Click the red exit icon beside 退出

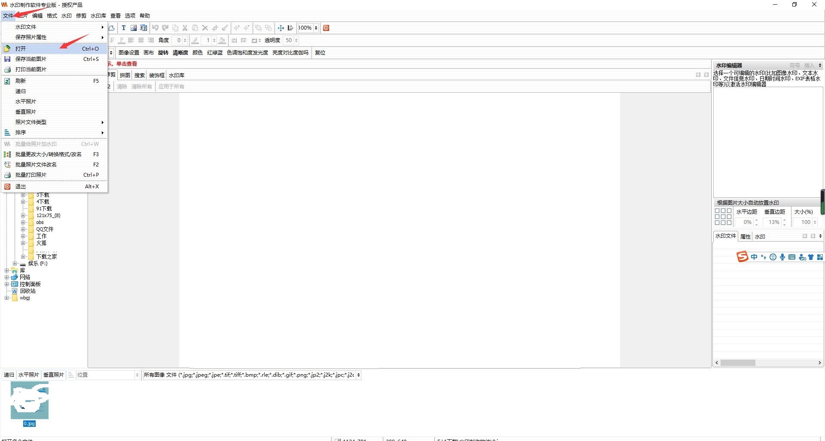(7, 187)
